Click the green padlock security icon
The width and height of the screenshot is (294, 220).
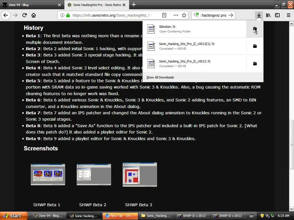tap(68, 15)
